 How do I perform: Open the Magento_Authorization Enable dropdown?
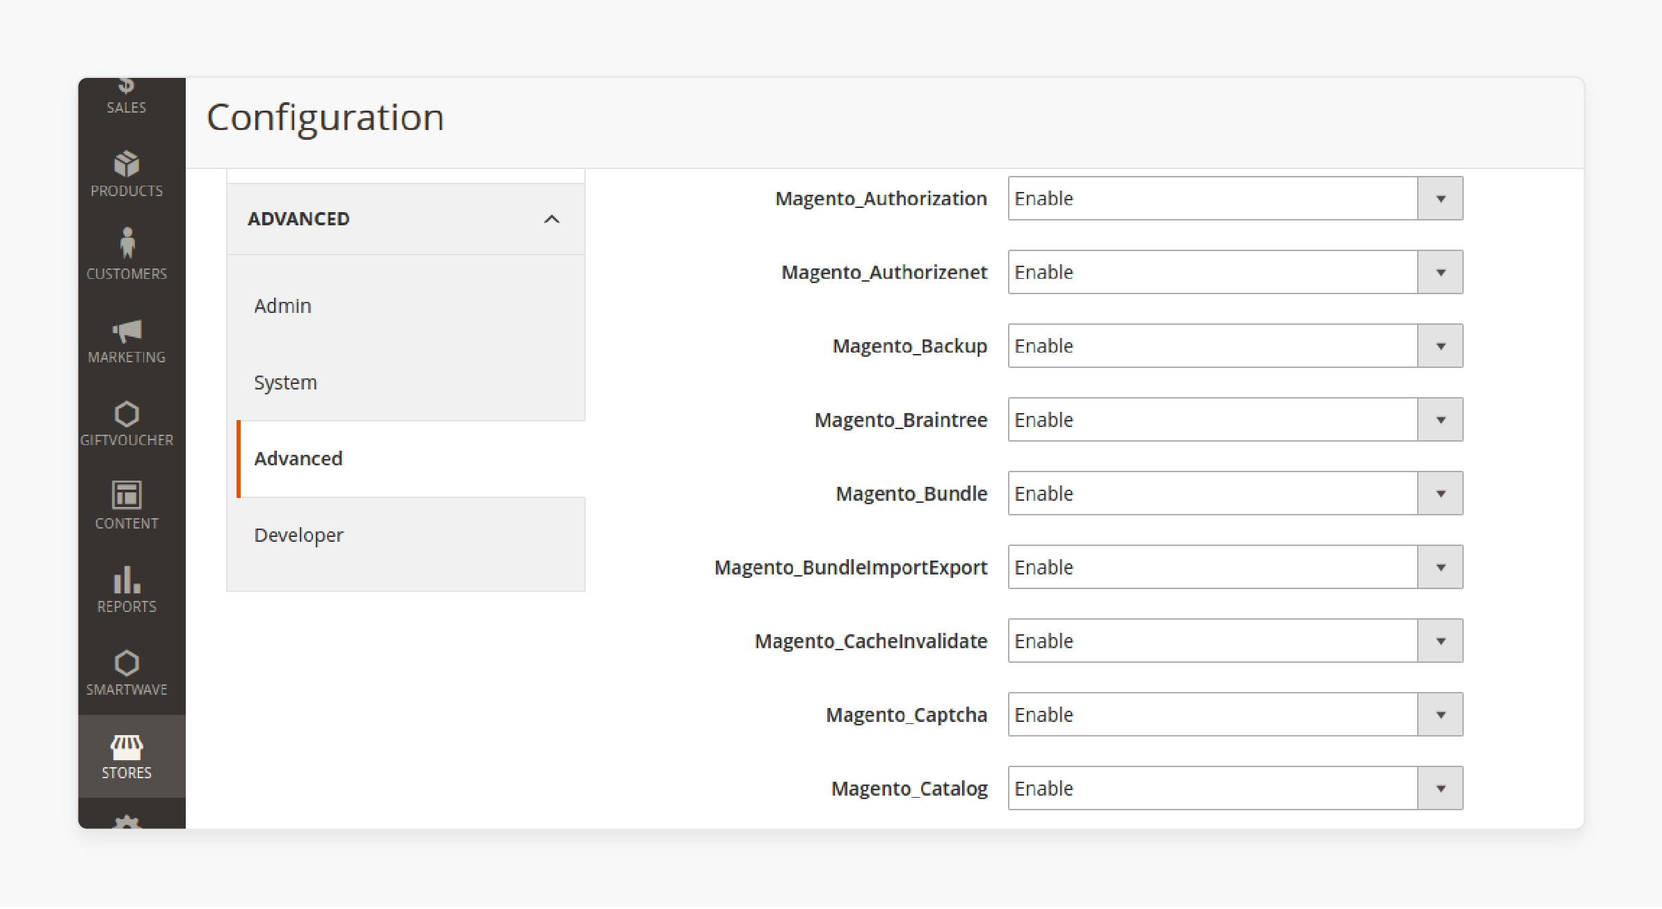[1236, 199]
